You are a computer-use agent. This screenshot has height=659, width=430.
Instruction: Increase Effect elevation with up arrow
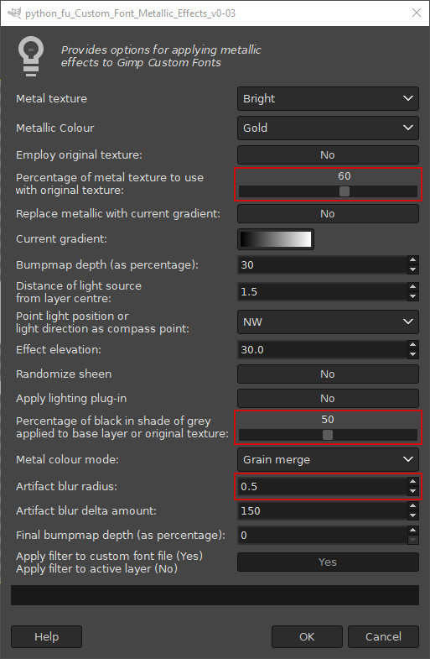[413, 345]
